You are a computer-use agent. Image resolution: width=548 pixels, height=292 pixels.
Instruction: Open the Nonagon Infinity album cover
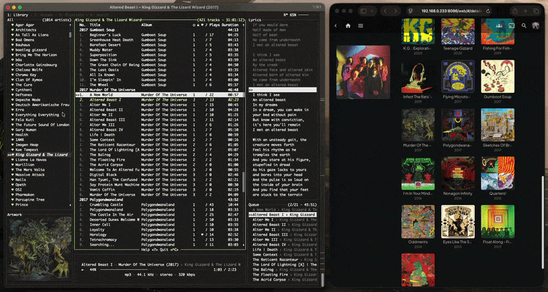[x=458, y=173]
